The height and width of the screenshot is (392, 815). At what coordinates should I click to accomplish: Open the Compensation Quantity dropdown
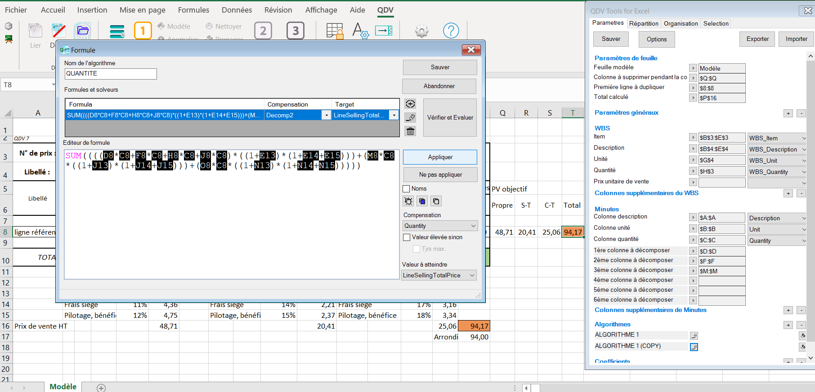pos(440,226)
